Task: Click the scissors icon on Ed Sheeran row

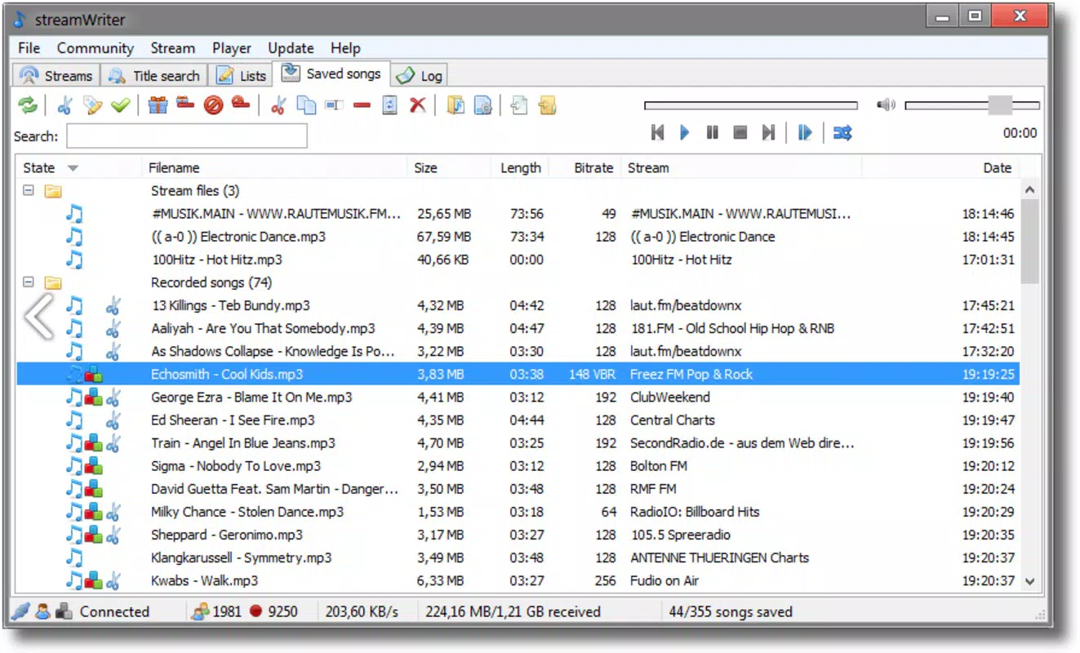Action: pos(113,420)
